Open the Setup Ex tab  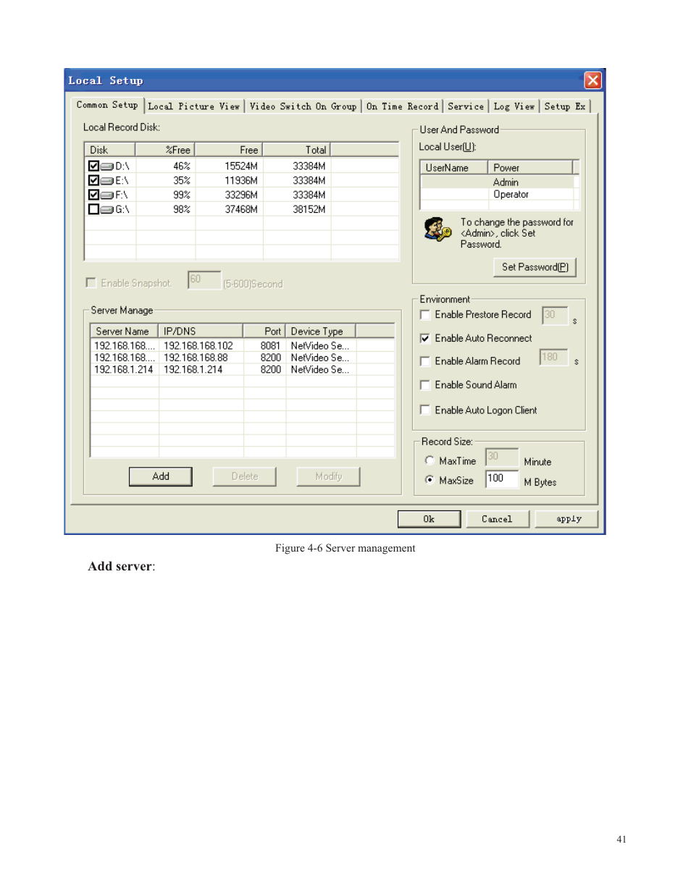565,106
